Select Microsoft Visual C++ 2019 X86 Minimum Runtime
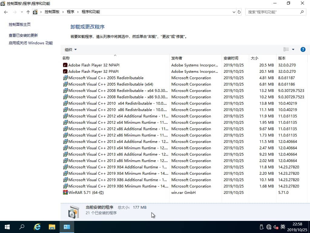Image resolution: width=310 pixels, height=233 pixels. point(118,186)
